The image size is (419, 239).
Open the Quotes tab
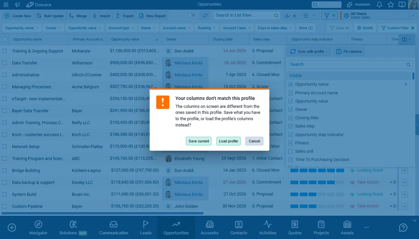pos(295,228)
